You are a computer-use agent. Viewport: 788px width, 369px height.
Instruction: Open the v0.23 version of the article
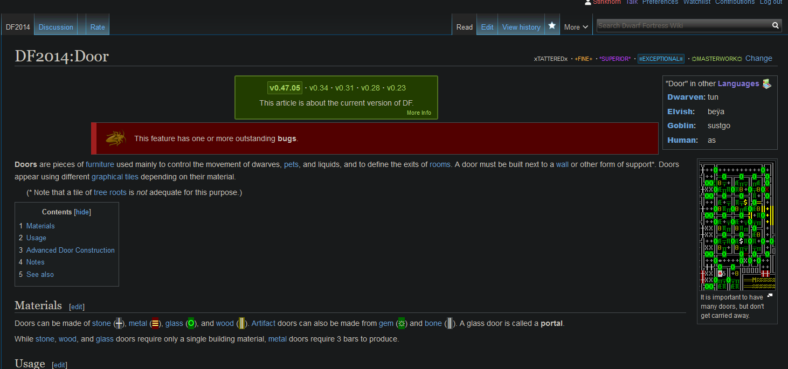(x=396, y=88)
